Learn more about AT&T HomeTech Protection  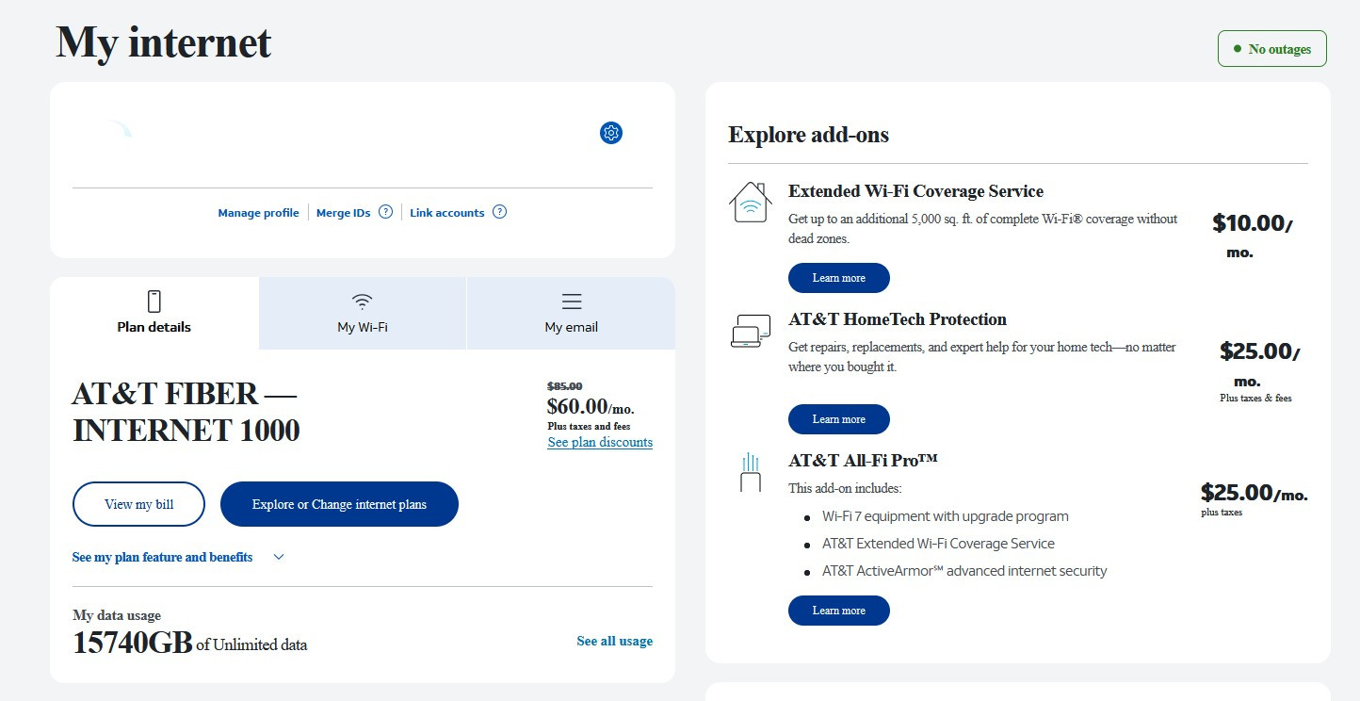(839, 419)
